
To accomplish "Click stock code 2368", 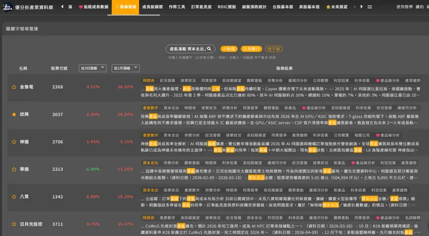I will tap(57, 87).
